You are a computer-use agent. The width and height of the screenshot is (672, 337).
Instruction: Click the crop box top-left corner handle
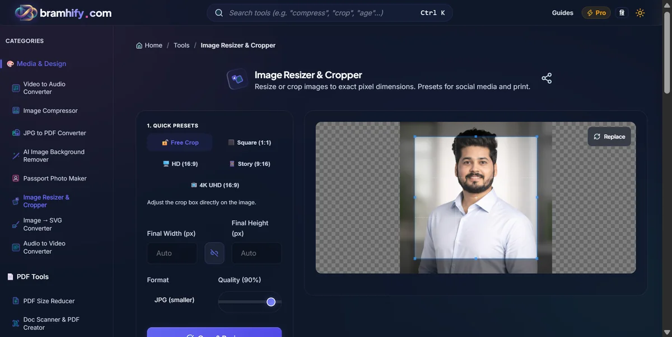point(415,136)
